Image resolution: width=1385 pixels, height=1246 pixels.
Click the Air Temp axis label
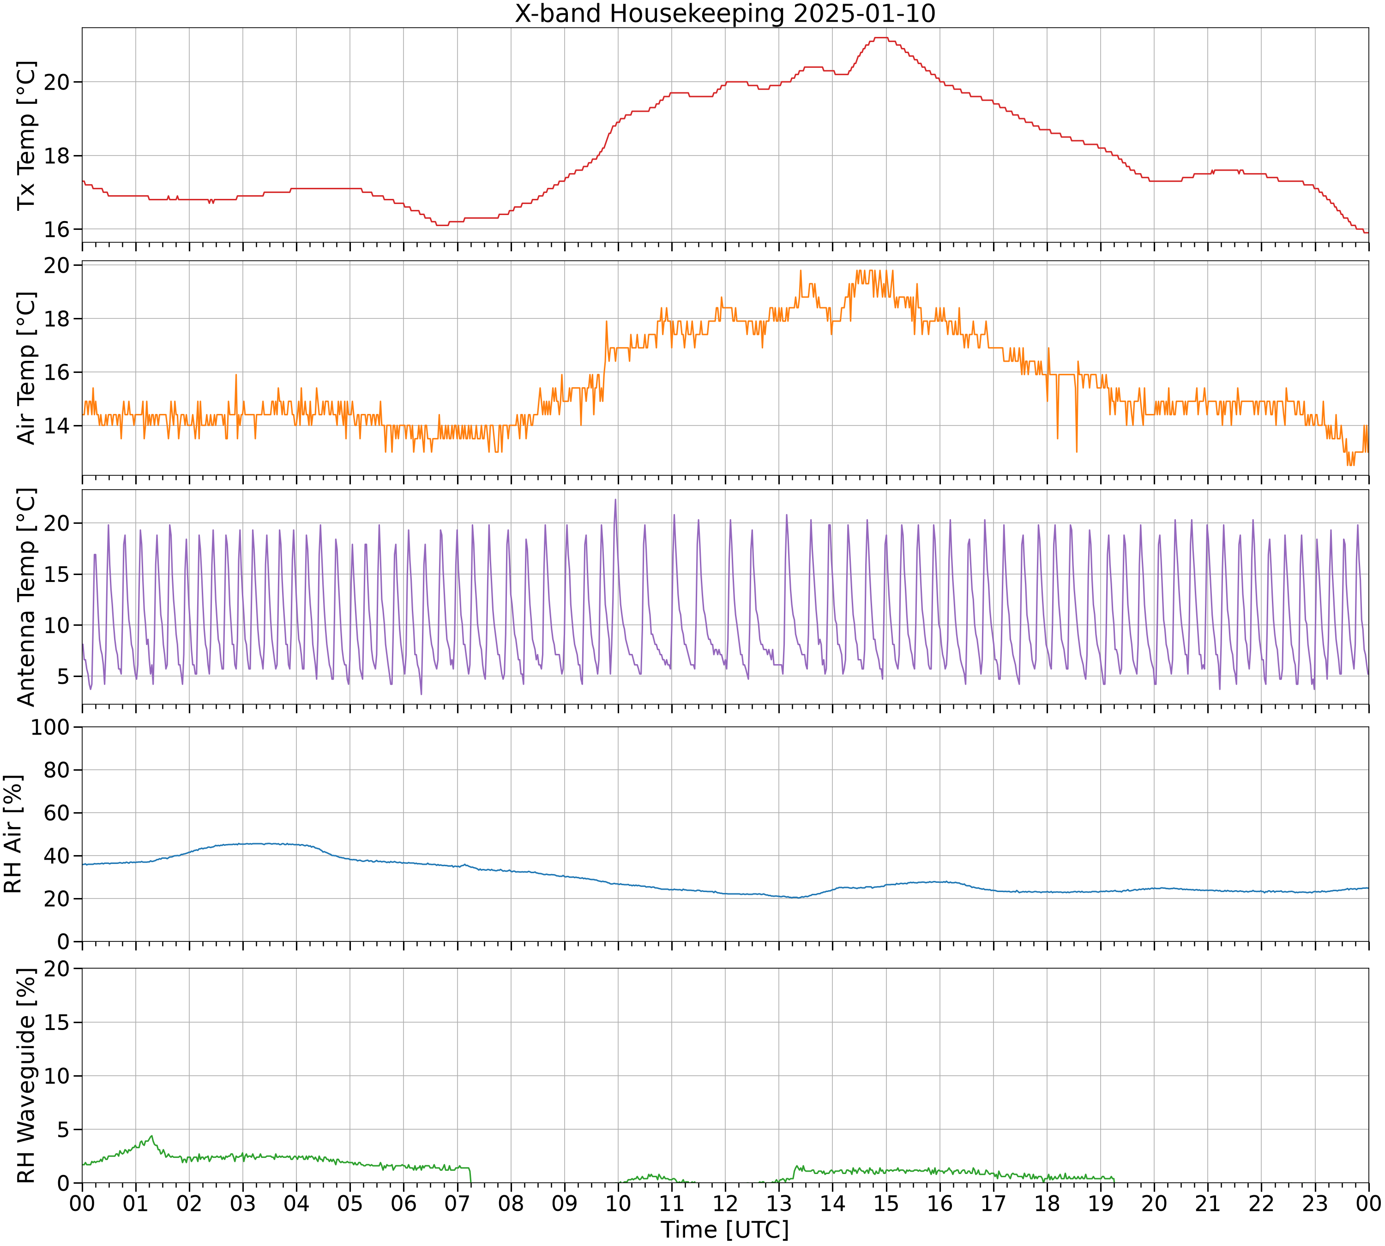pos(25,368)
